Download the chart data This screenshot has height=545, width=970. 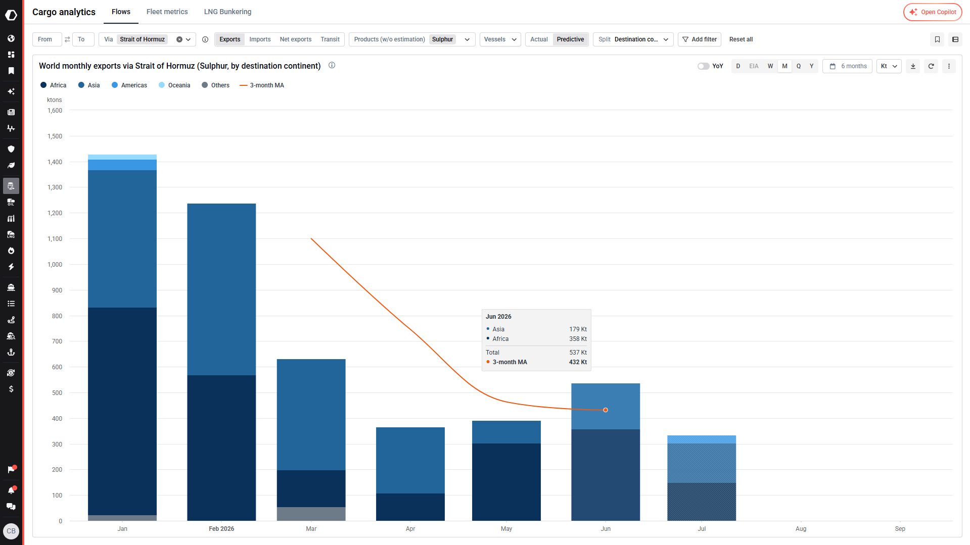913,66
